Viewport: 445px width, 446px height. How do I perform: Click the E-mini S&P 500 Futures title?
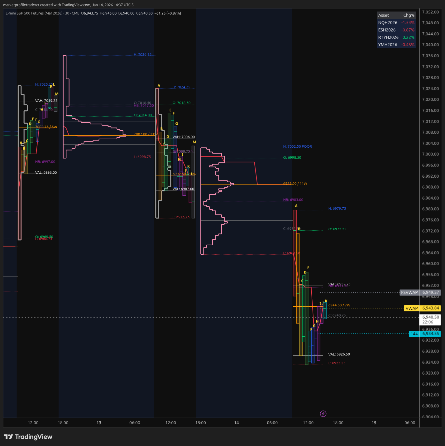[x=34, y=13]
